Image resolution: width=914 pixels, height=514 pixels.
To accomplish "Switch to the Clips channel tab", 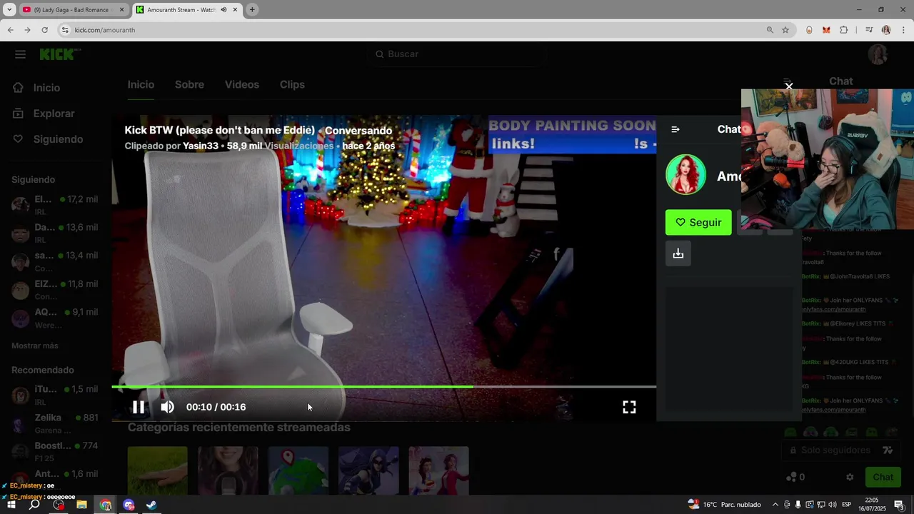I will coord(292,84).
